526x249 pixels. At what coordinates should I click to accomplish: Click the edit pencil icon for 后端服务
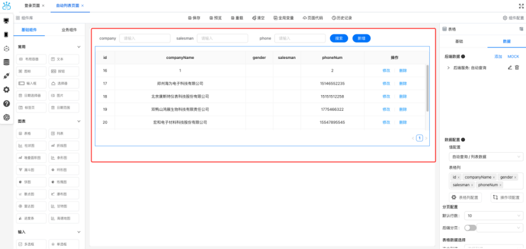[510, 67]
